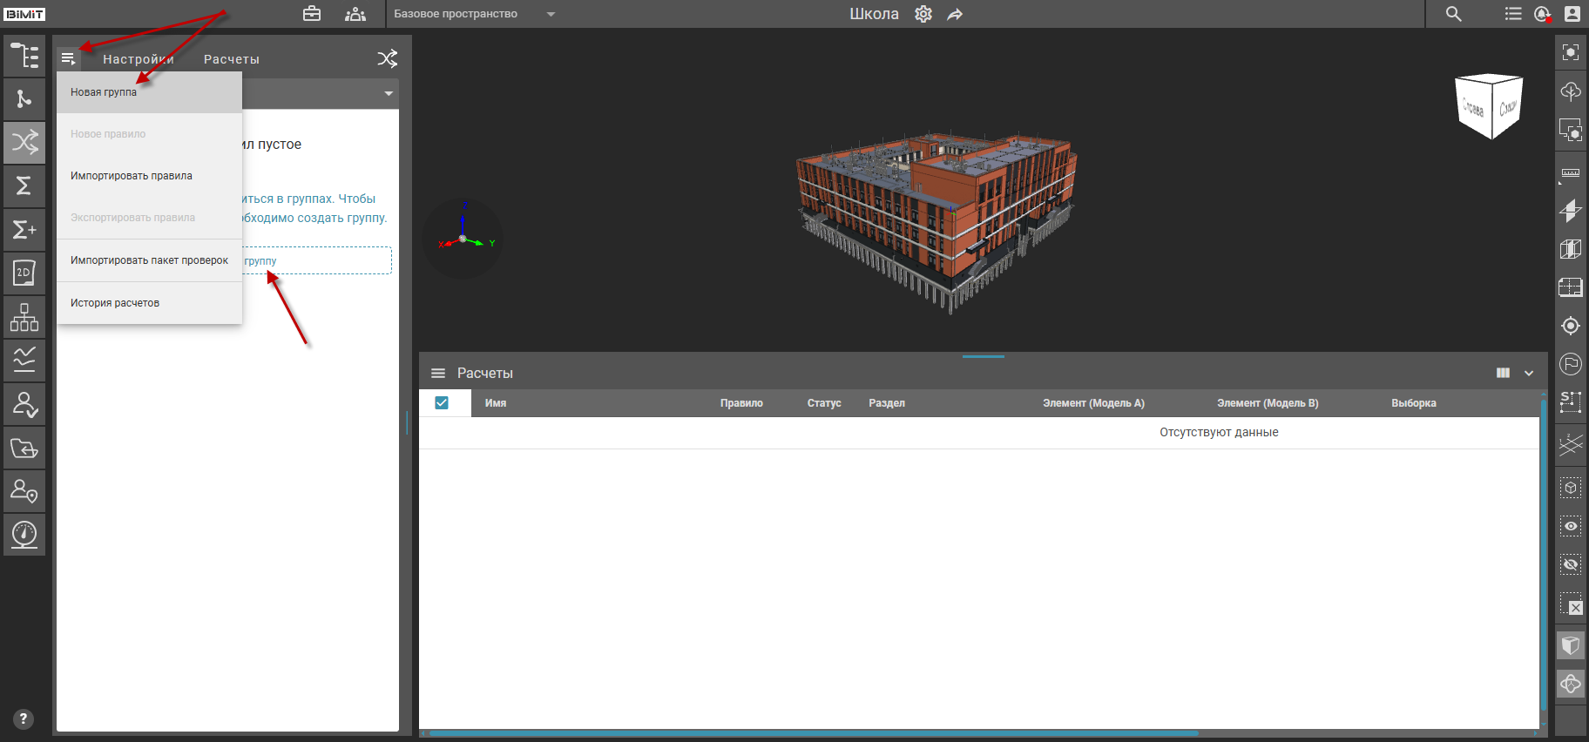Open project settings gear next to Школа
Screen dimensions: 1589x742
tap(923, 14)
